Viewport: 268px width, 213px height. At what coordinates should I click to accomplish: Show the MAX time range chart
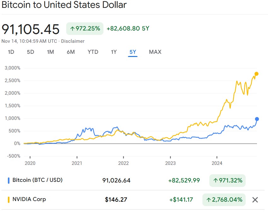[155, 52]
